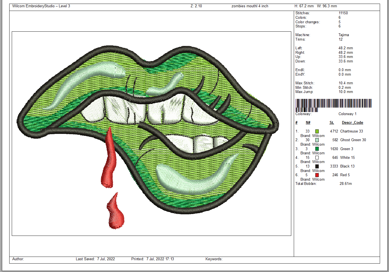Click the Descr_Code column header
Image resolution: width=389 pixels, height=272 pixels.
coord(352,123)
